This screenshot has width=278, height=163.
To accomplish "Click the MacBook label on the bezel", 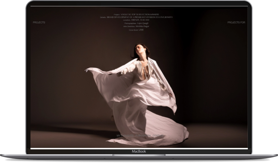I will pyautogui.click(x=139, y=151).
